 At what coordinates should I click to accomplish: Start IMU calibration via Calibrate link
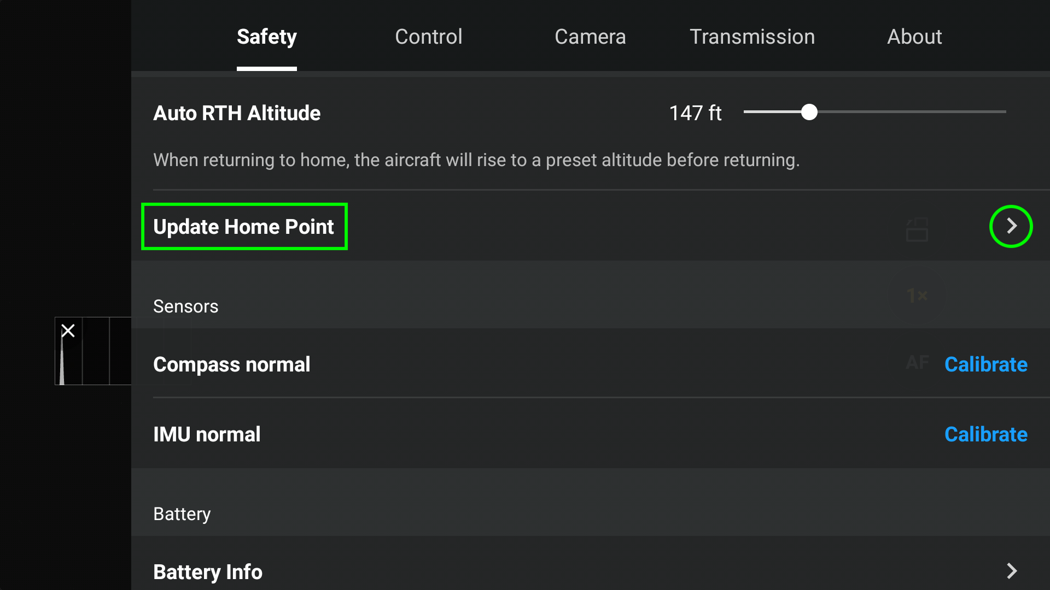[985, 434]
